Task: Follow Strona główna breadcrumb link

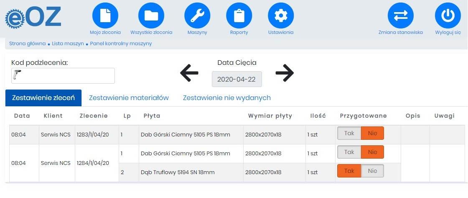Action: [27, 44]
